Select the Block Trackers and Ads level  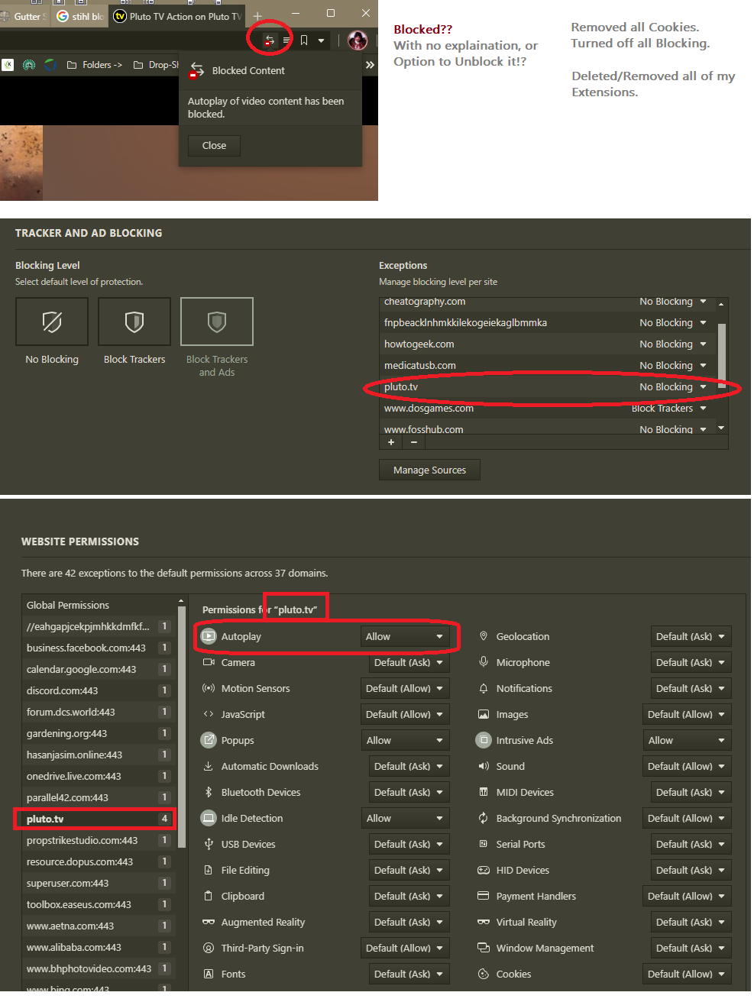coord(216,322)
